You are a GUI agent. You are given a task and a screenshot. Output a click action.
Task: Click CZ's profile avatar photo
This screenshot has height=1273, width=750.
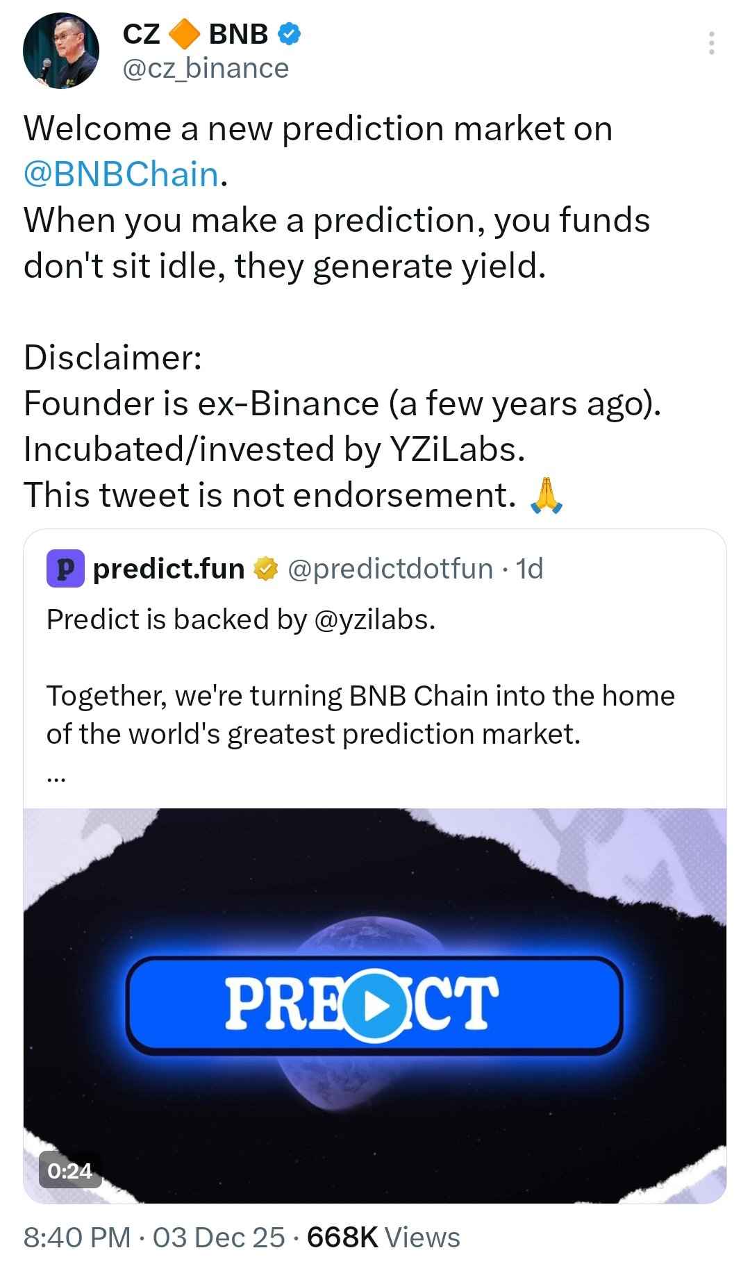(x=61, y=51)
